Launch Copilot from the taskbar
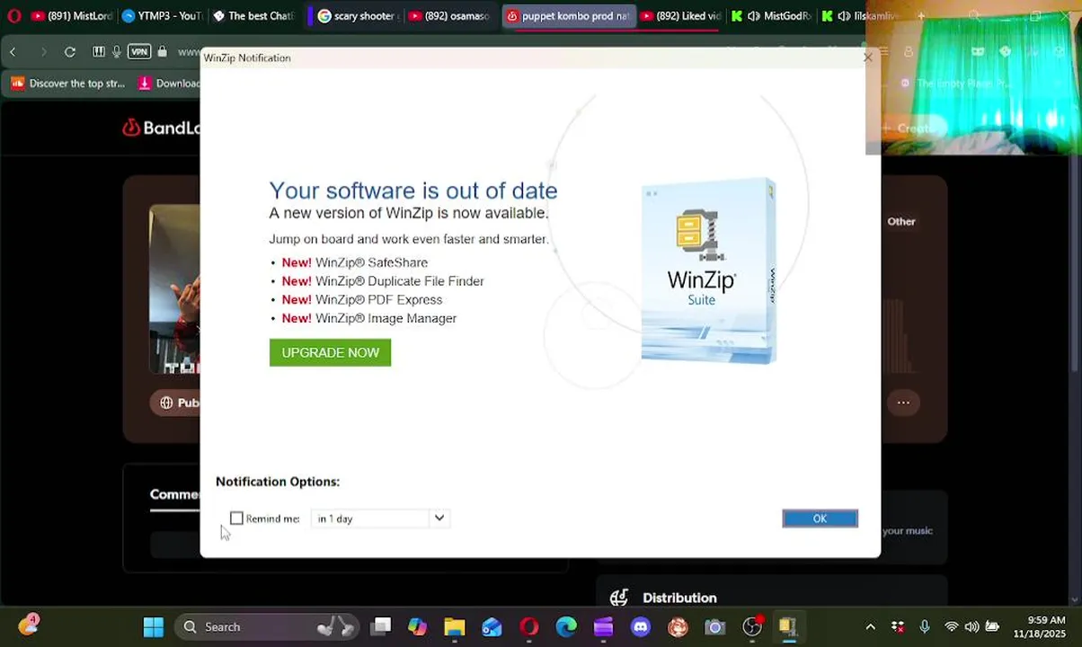Viewport: 1082px width, 647px height. [418, 626]
